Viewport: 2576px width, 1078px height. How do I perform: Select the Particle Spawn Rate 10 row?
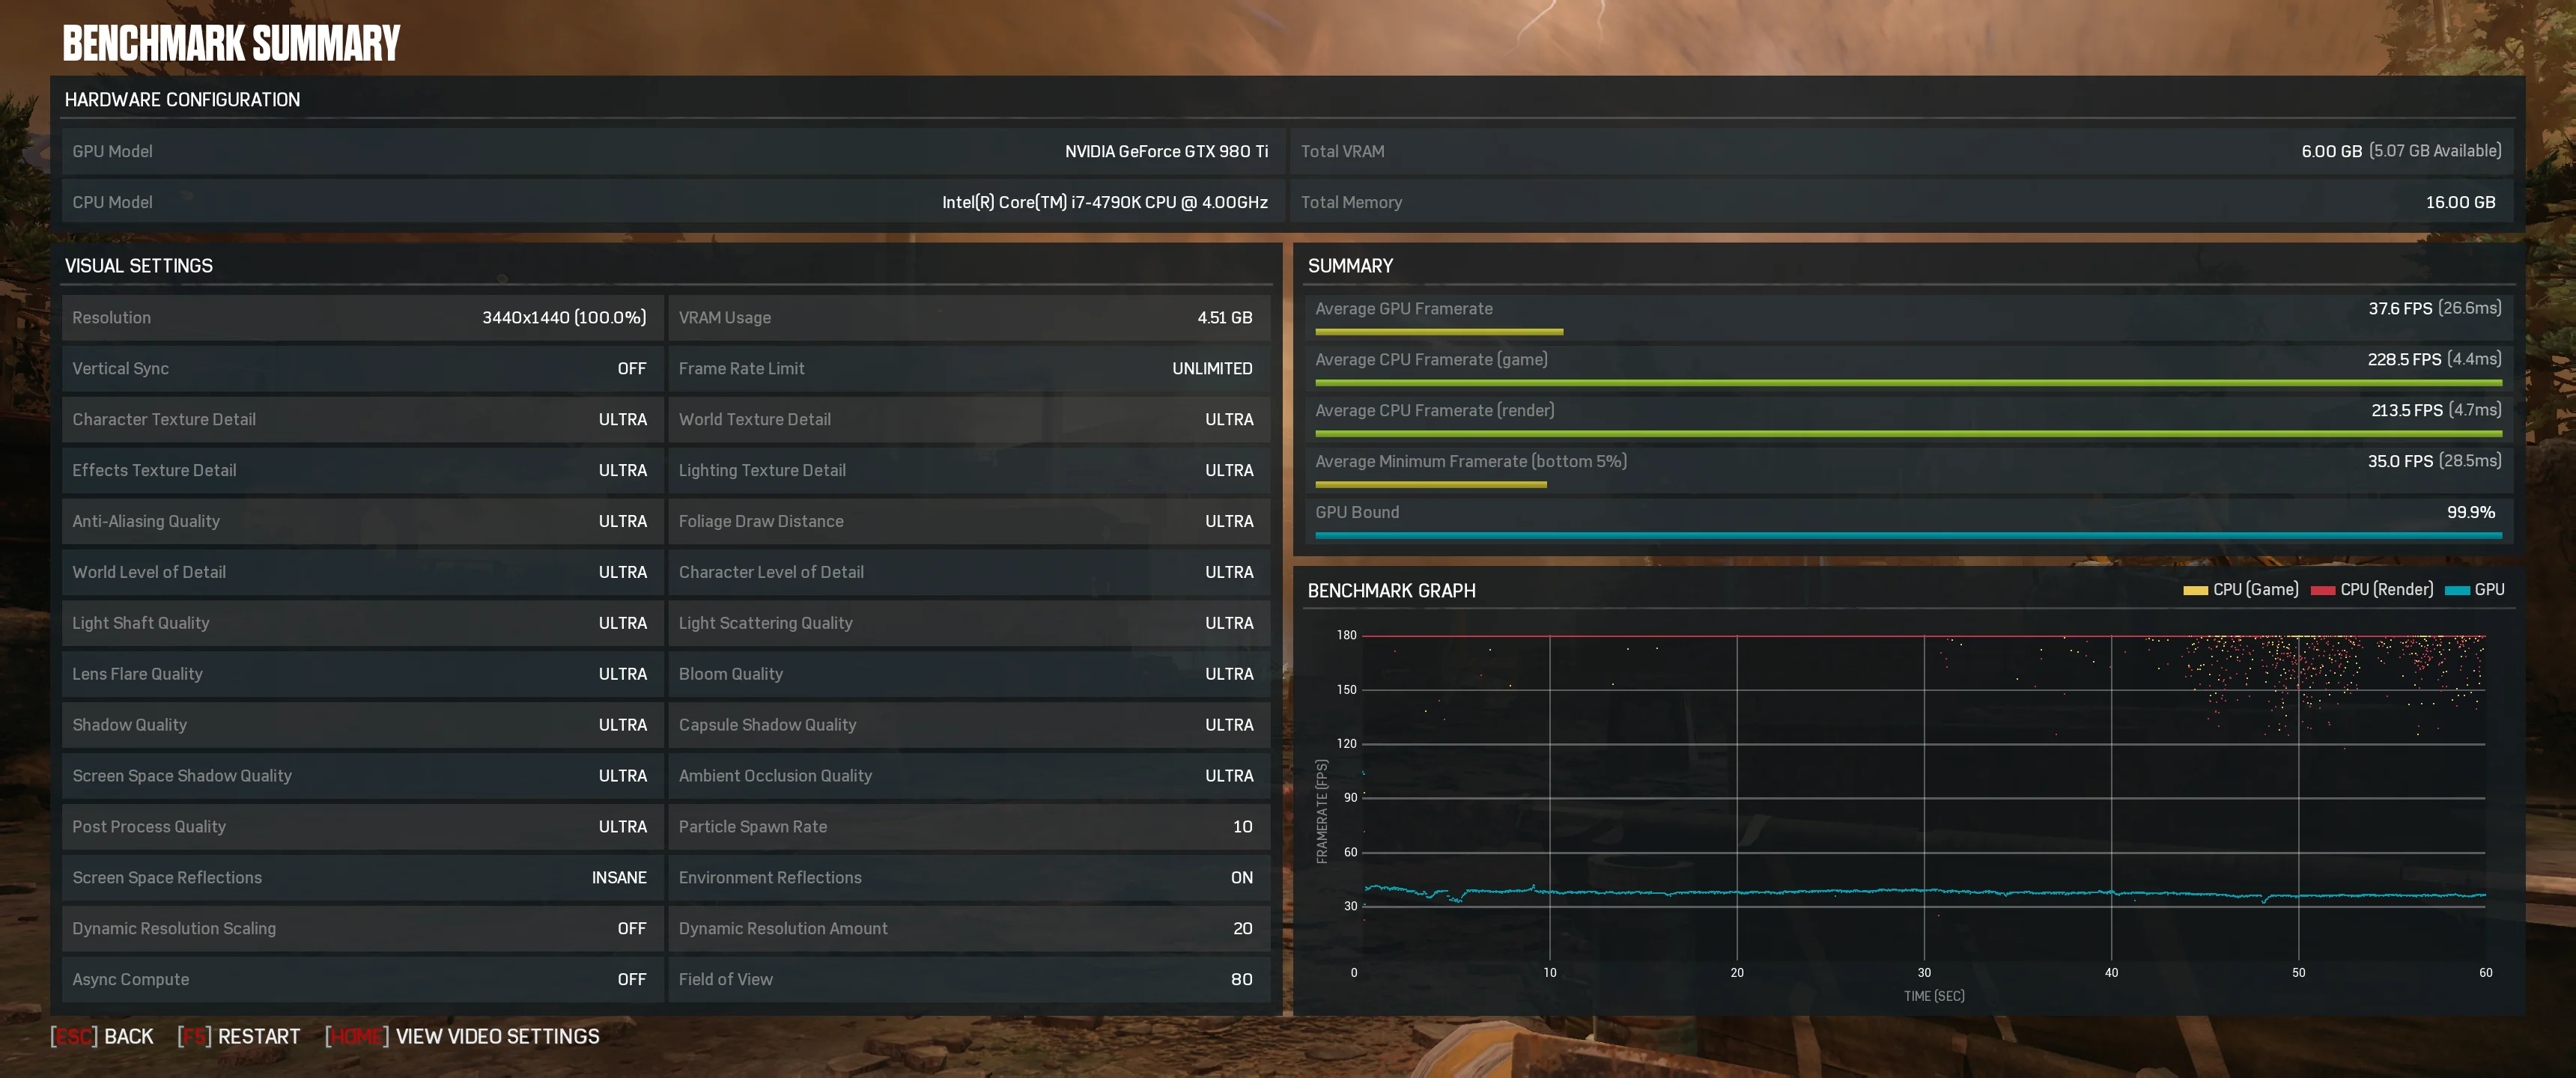pos(968,826)
